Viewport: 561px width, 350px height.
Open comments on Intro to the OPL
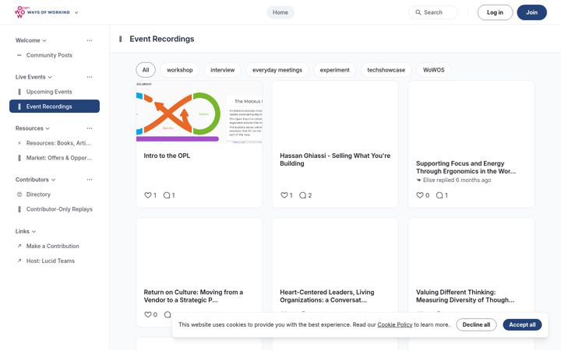pos(167,195)
